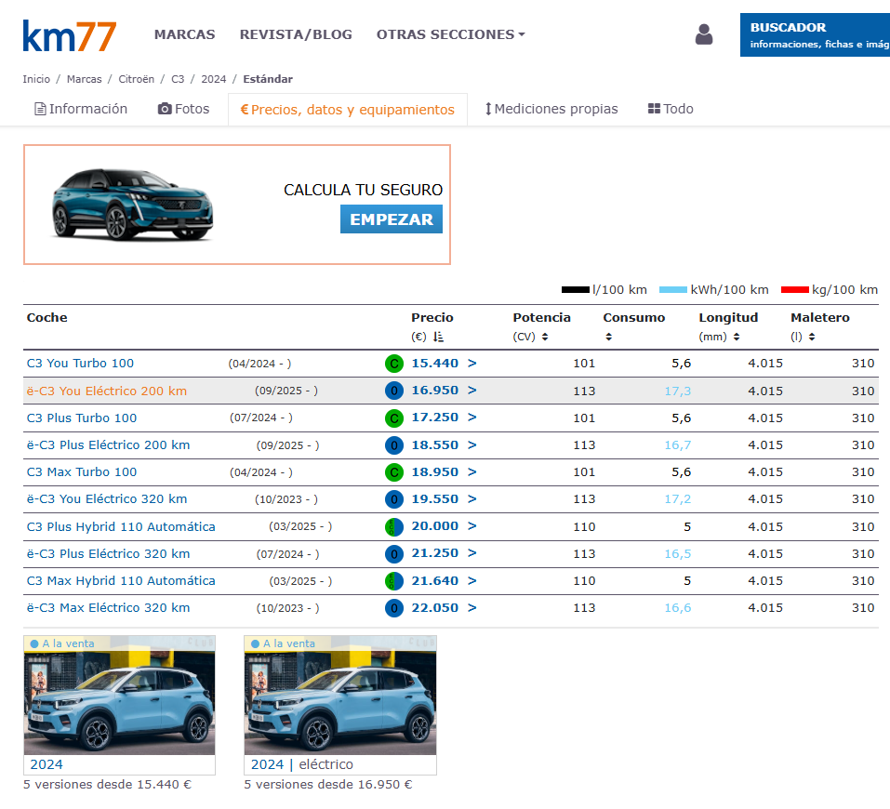
Task: Open the Mediciones propias tab
Action: (551, 109)
